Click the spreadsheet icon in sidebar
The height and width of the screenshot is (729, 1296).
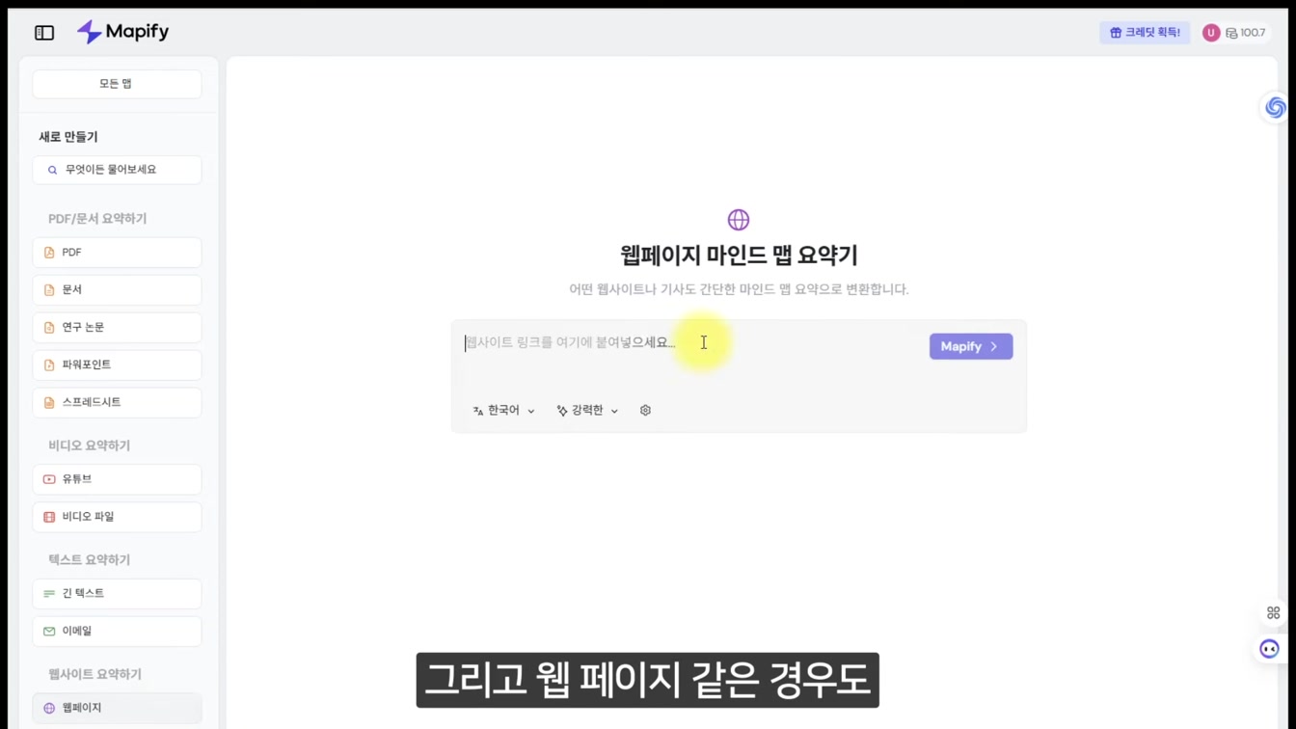[49, 403]
